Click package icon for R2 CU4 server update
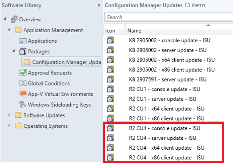Viewport: 233px width, 163px height. (x=110, y=138)
